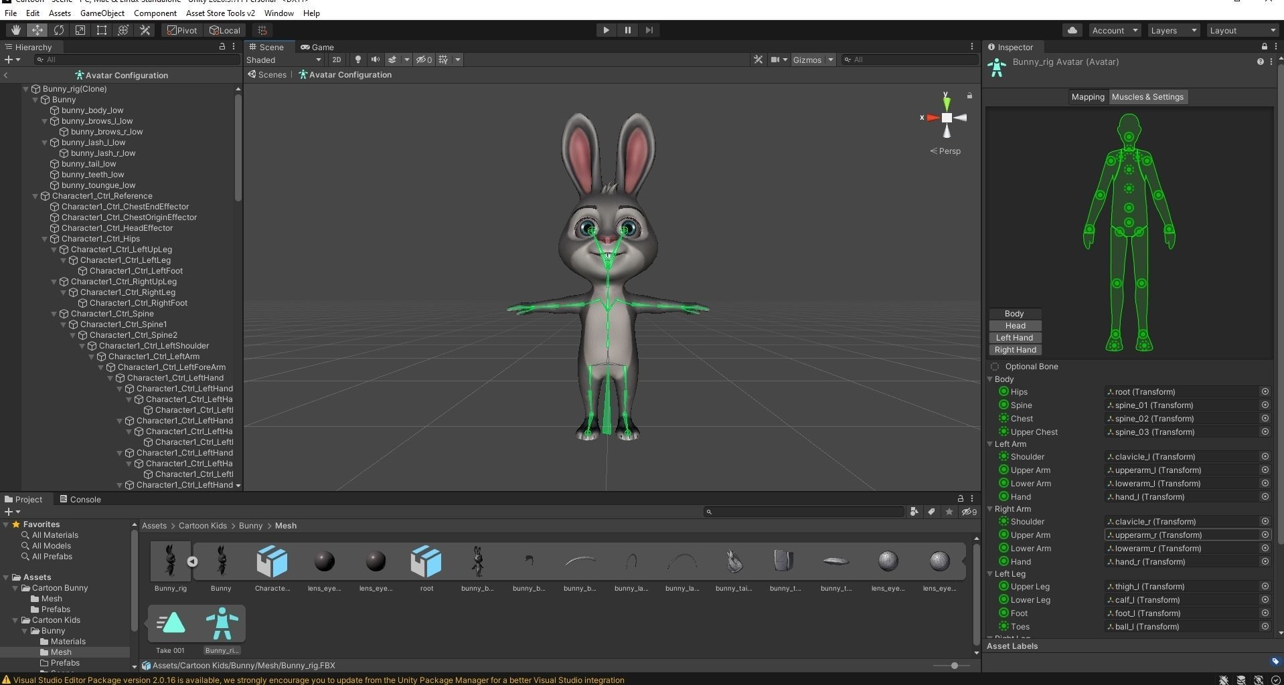Select Muscles & Settings tab
Viewport: 1284px width, 685px height.
coord(1147,97)
